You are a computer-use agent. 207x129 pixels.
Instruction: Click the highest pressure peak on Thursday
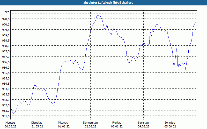98,15
